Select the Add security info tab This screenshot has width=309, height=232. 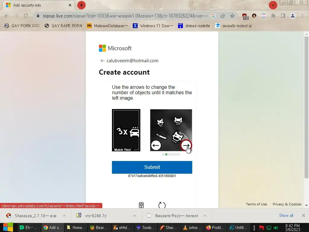point(38,5)
